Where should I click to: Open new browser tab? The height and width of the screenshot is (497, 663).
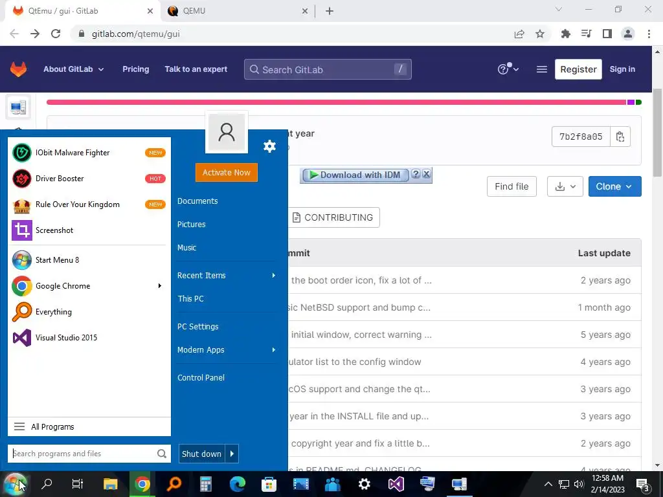coord(330,11)
